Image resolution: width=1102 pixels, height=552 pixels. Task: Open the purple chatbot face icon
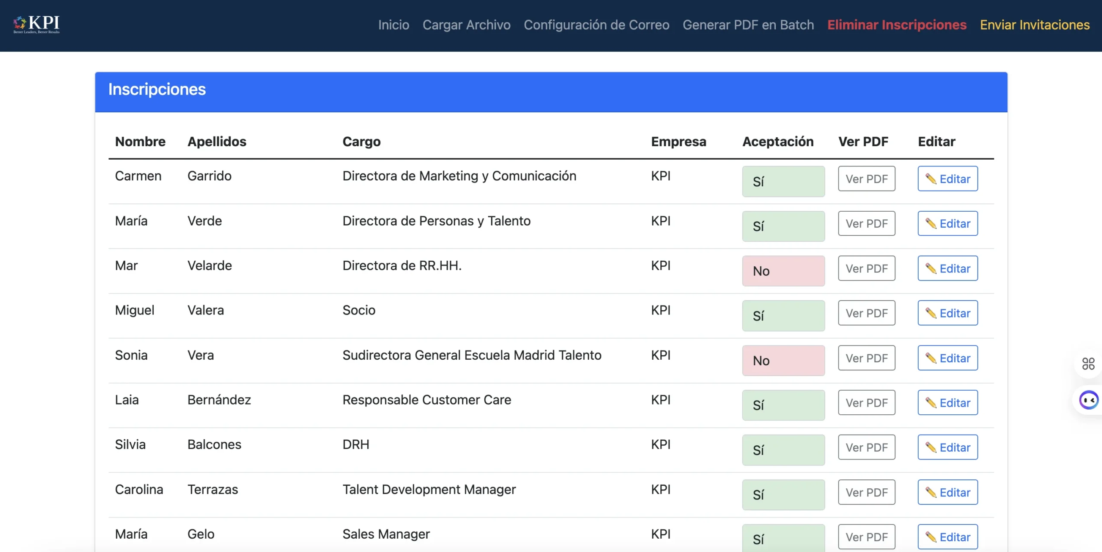pos(1089,400)
